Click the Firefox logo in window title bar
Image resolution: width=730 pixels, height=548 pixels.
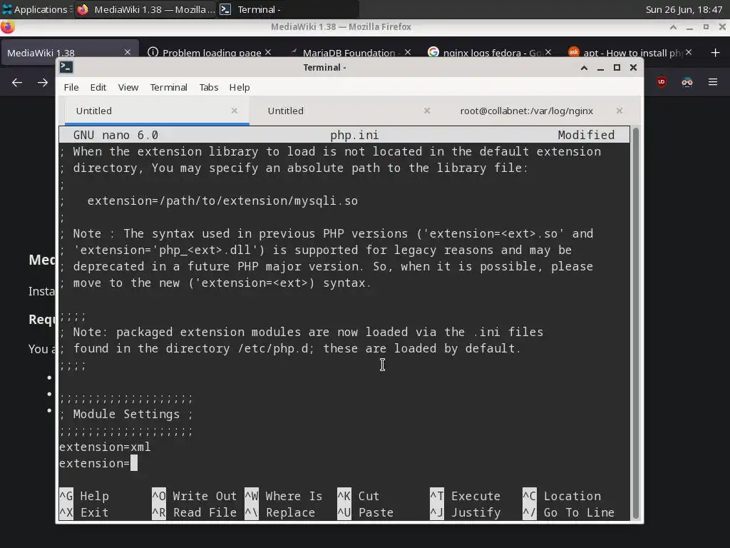pyautogui.click(x=7, y=27)
